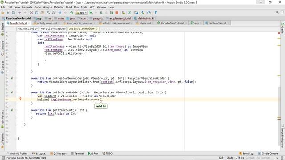
Task: Click the Debug app bug icon
Action: 101,12
